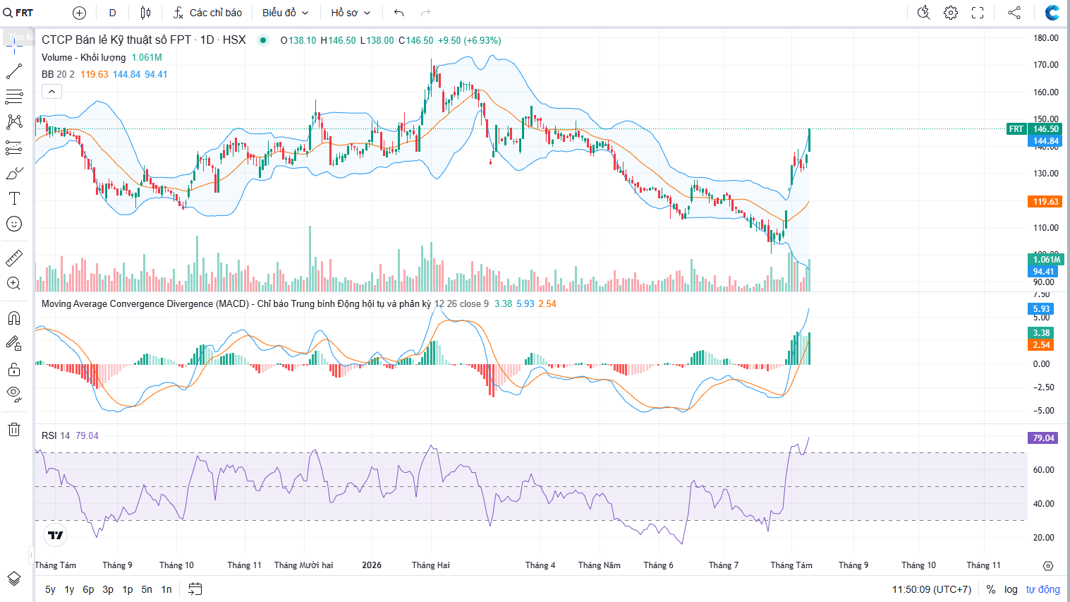Open the object tree layers panel
Image resolution: width=1070 pixels, height=602 pixels.
(14, 579)
